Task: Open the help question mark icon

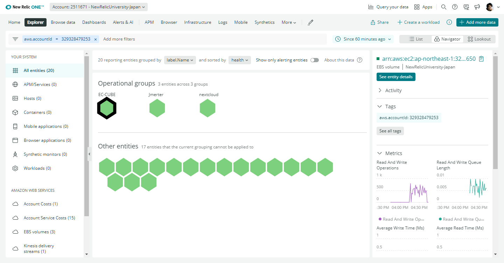Action: [x=455, y=7]
